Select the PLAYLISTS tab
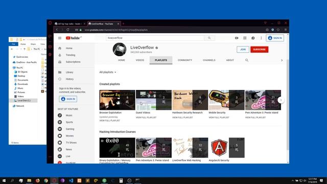This screenshot has height=184, width=327. pyautogui.click(x=161, y=60)
